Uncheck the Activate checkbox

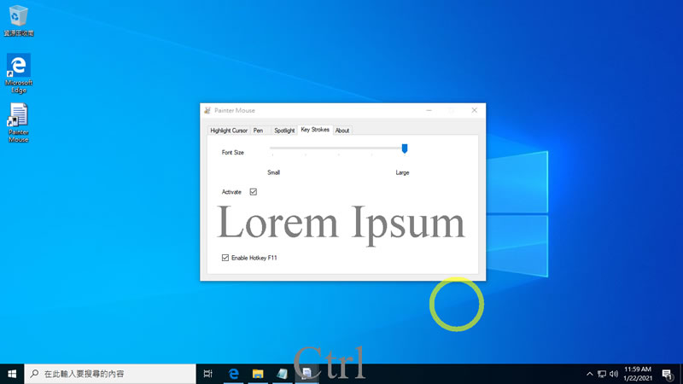[x=253, y=191]
